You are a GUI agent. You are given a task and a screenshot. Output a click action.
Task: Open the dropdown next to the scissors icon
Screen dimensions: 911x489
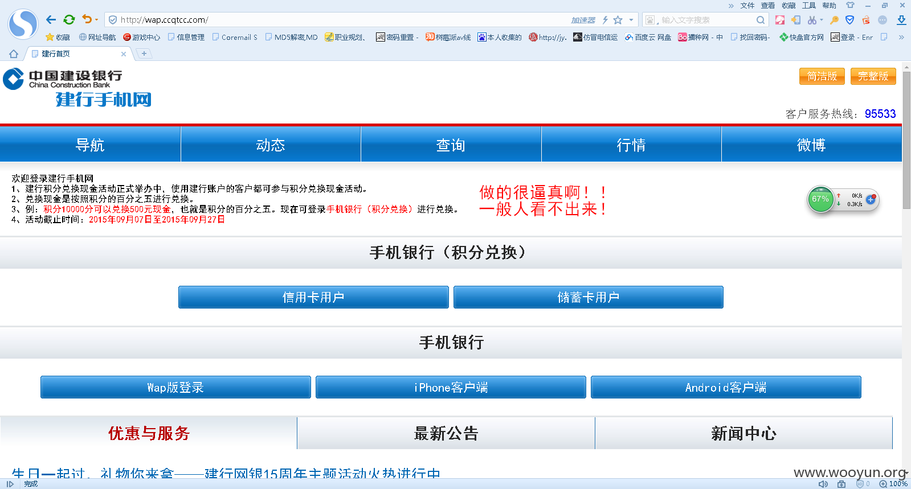point(822,20)
